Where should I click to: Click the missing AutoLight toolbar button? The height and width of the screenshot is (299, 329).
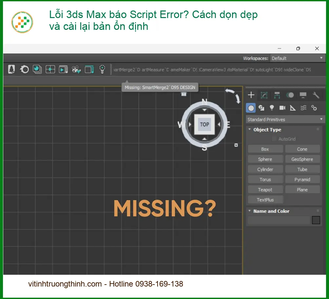pyautogui.click(x=269, y=70)
